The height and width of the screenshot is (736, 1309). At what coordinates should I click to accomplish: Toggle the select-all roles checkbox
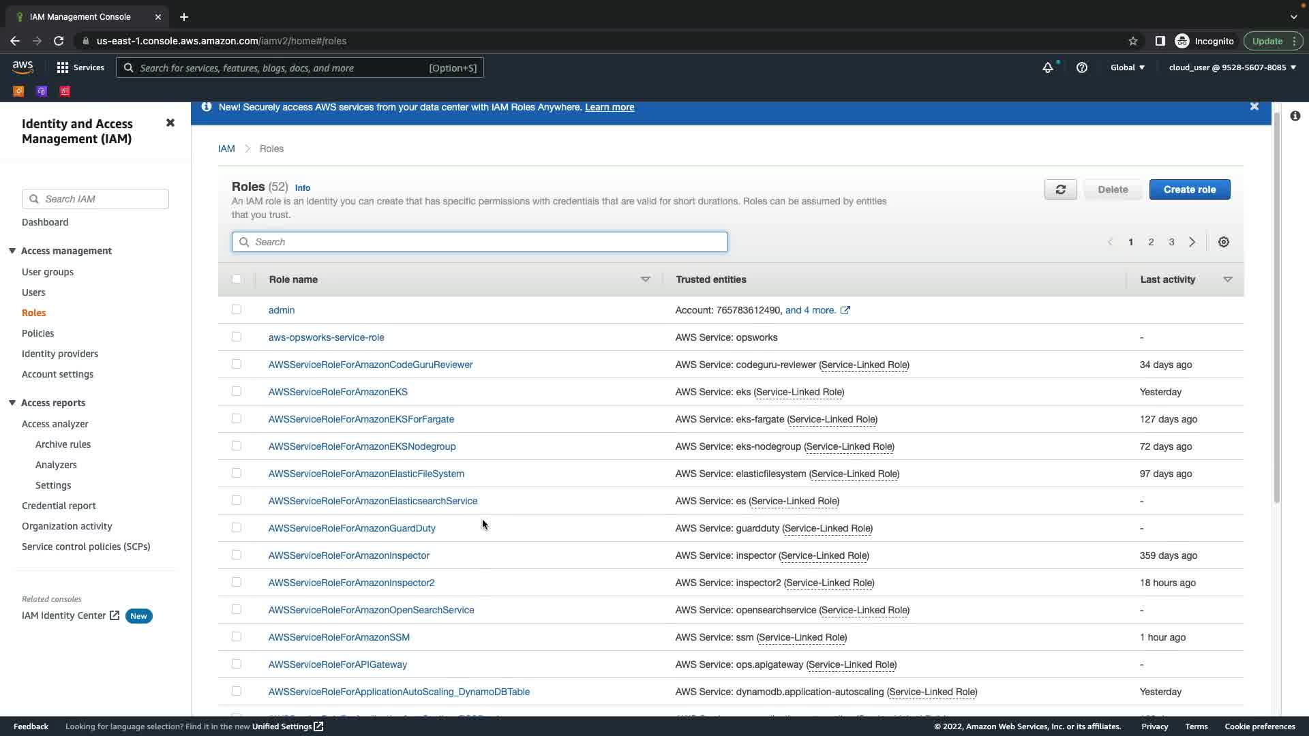[x=237, y=279]
